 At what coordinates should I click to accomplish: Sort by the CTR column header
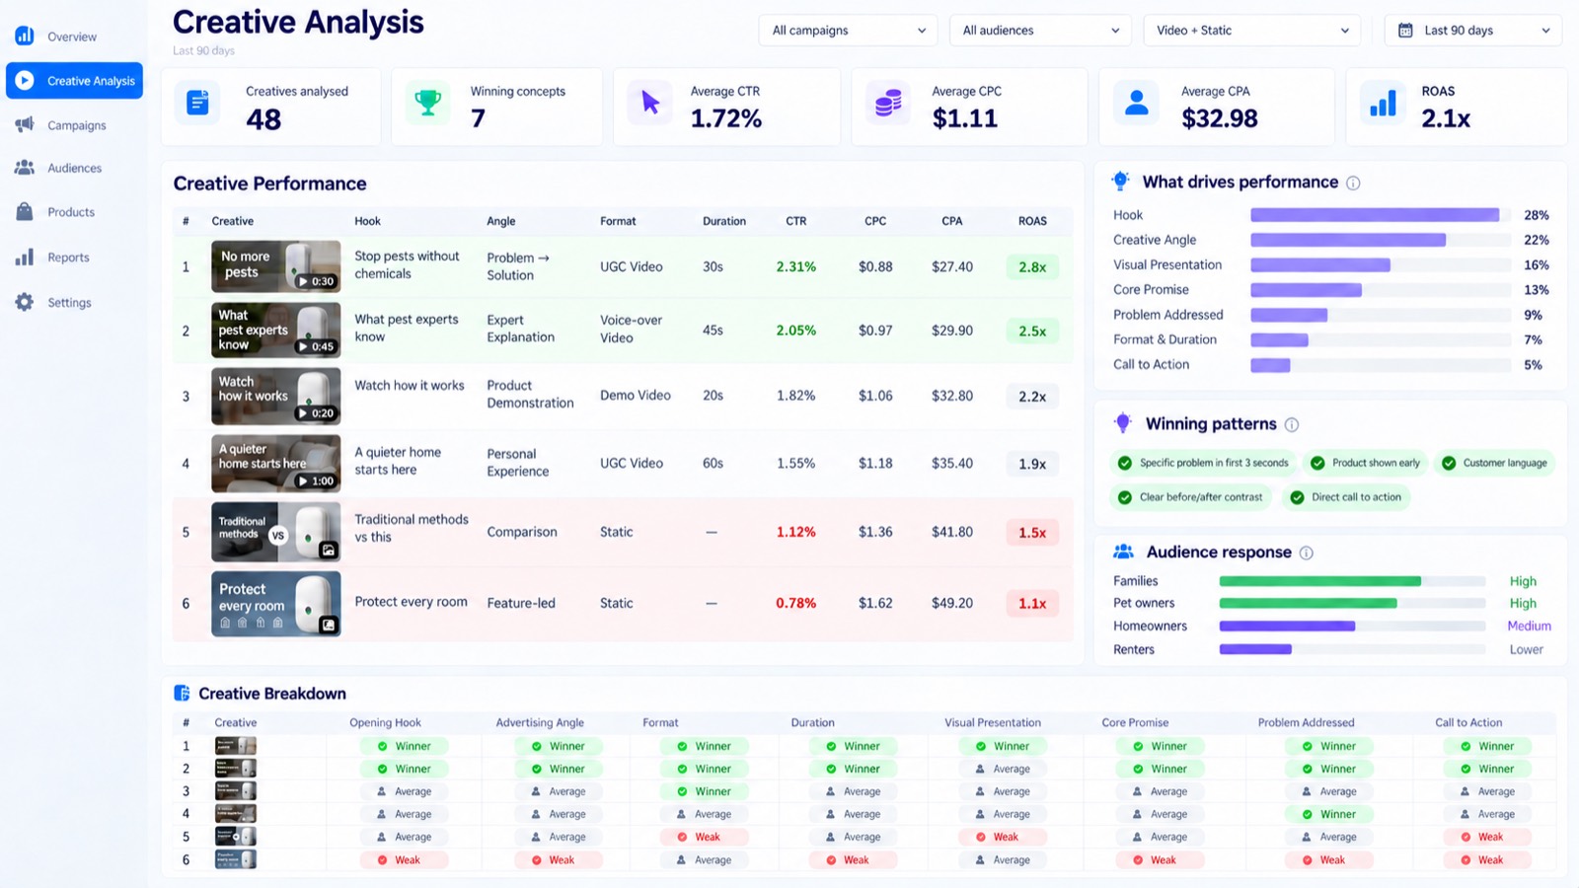click(x=796, y=221)
